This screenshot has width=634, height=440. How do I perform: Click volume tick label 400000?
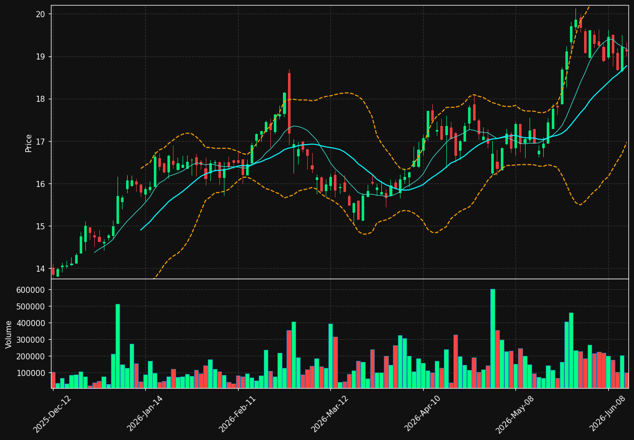point(31,323)
